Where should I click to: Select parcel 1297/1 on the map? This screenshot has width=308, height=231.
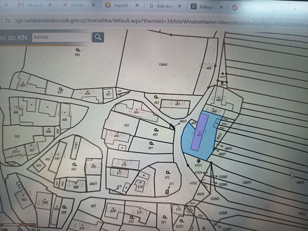pyautogui.click(x=247, y=182)
